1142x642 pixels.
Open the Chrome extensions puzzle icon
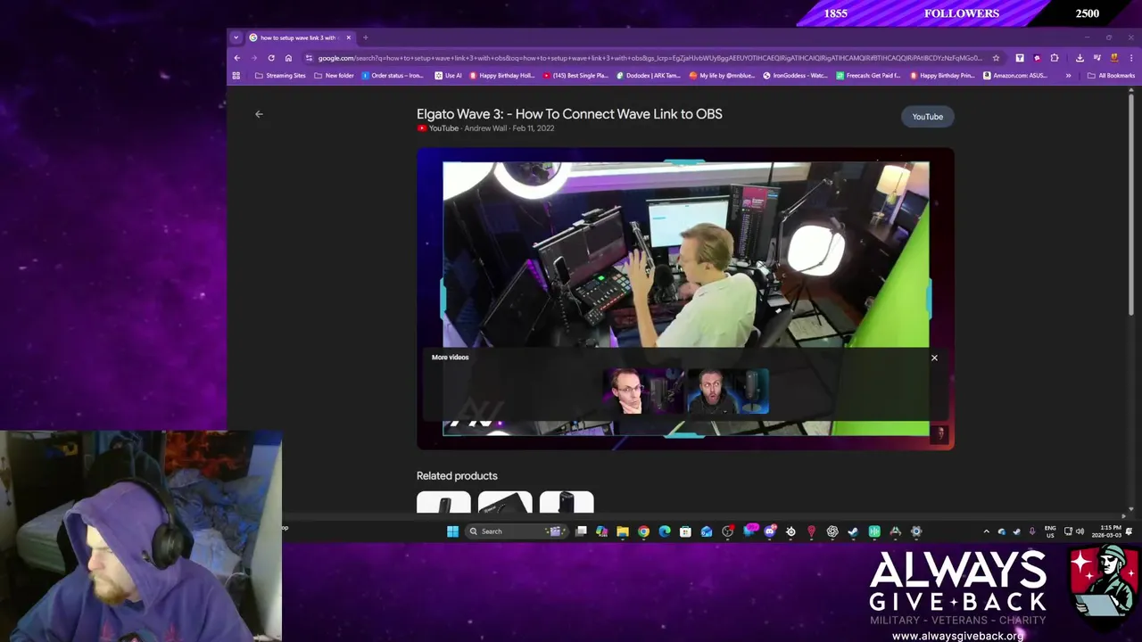click(1055, 58)
